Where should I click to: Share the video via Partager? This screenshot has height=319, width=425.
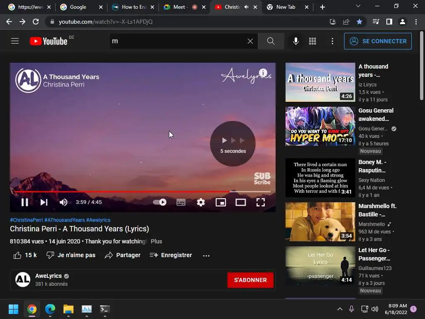tap(122, 255)
